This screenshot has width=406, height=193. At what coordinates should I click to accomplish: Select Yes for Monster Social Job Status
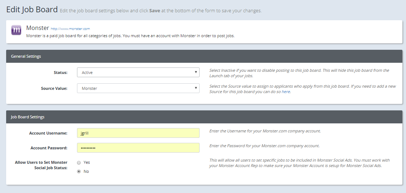click(79, 163)
